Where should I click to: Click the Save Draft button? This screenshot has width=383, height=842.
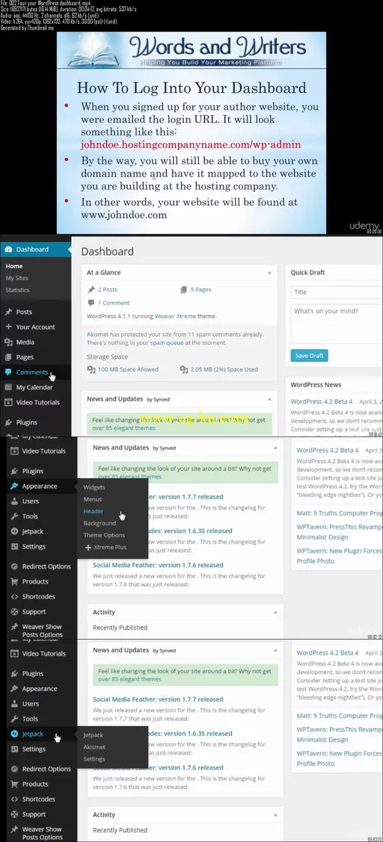point(309,356)
